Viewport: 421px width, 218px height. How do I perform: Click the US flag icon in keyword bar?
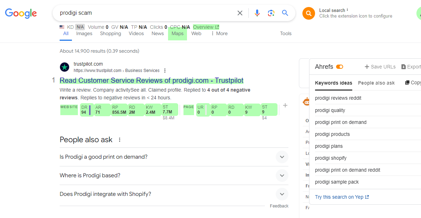pos(62,27)
